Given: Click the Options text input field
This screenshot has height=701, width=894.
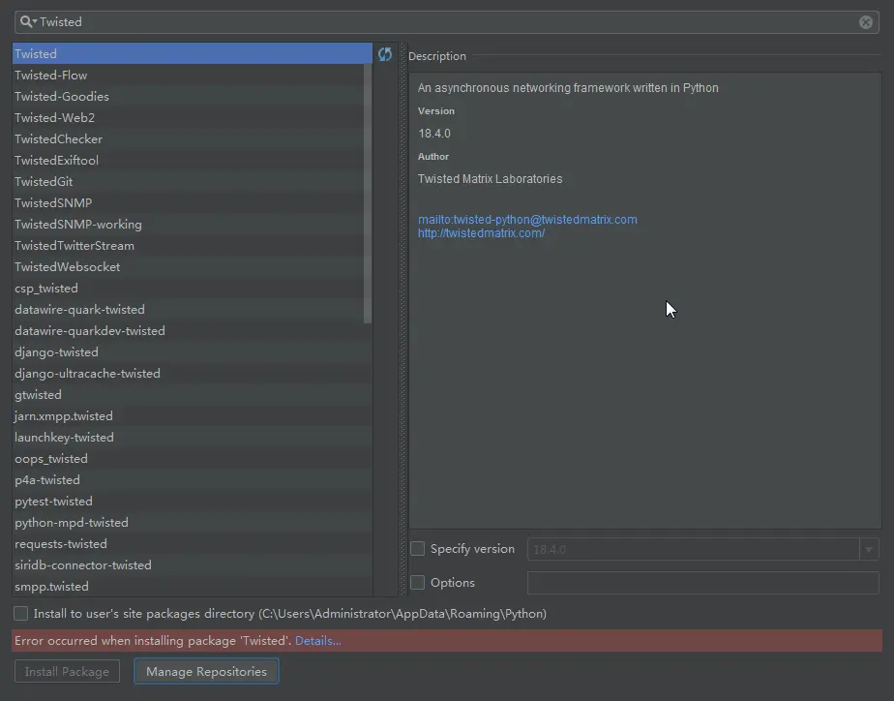Looking at the screenshot, I should [x=703, y=583].
